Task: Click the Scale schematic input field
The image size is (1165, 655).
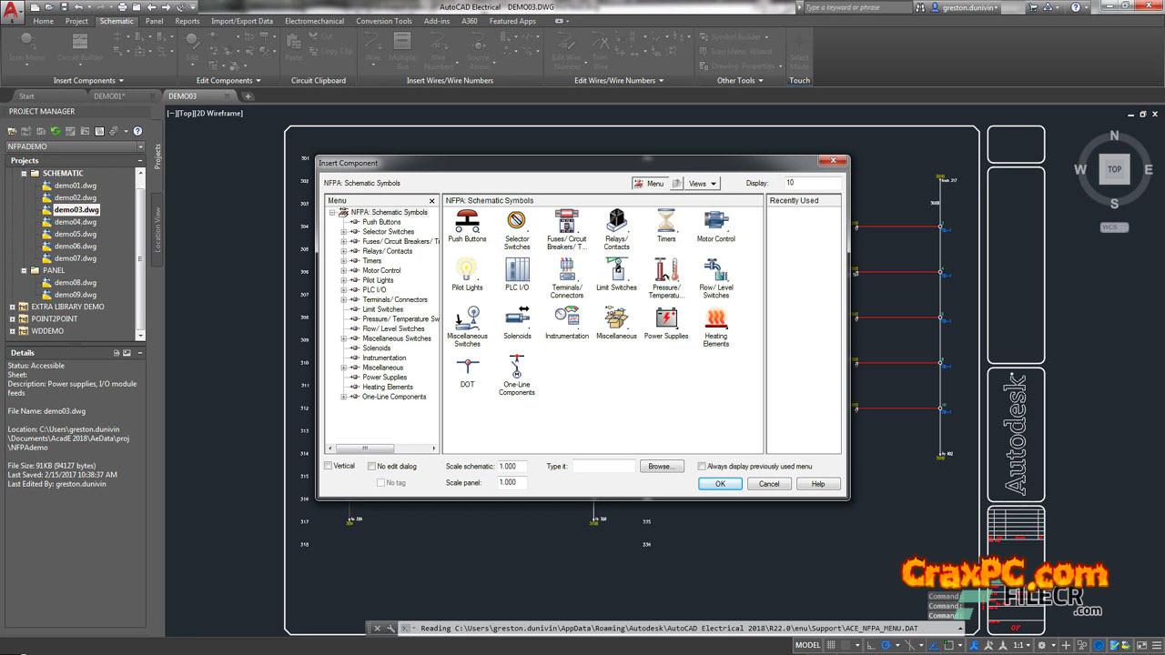Action: [x=512, y=466]
